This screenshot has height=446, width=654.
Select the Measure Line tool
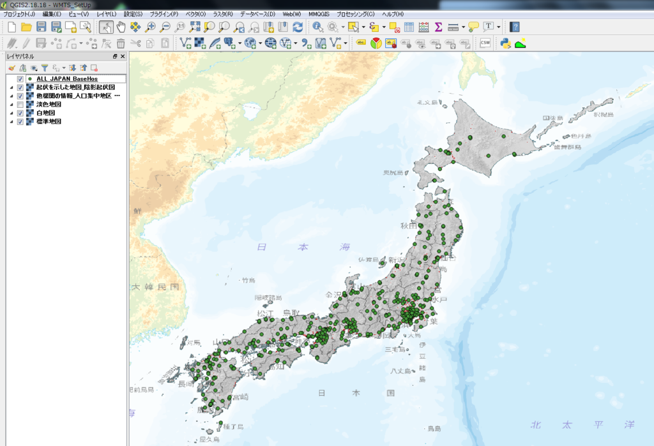(x=453, y=27)
